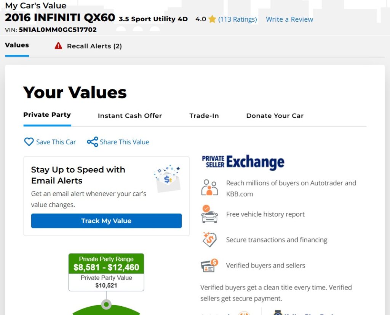The width and height of the screenshot is (390, 315).
Task: Click the share icon beside Share This Value
Action: (93, 142)
